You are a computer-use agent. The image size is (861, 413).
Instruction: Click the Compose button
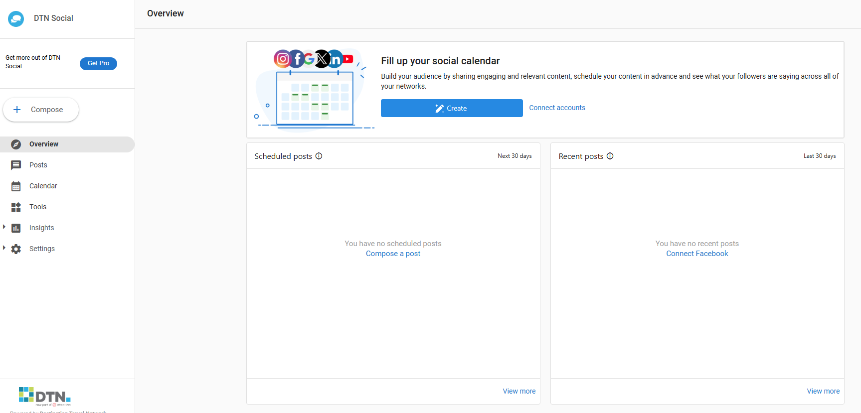(x=41, y=110)
